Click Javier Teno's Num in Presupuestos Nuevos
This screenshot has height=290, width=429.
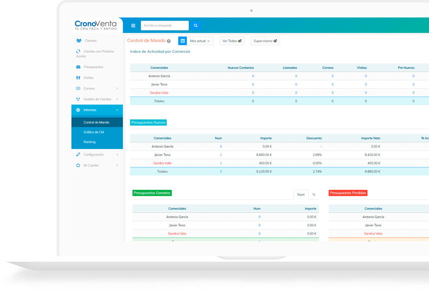click(221, 155)
